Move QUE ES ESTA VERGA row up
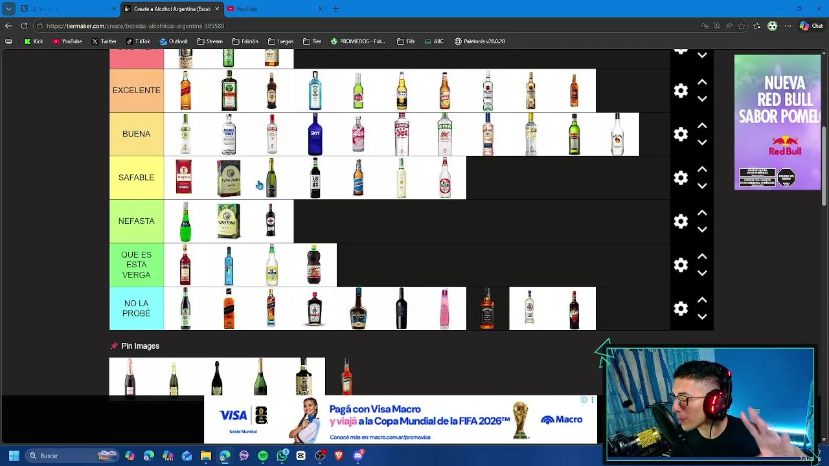 [x=702, y=256]
